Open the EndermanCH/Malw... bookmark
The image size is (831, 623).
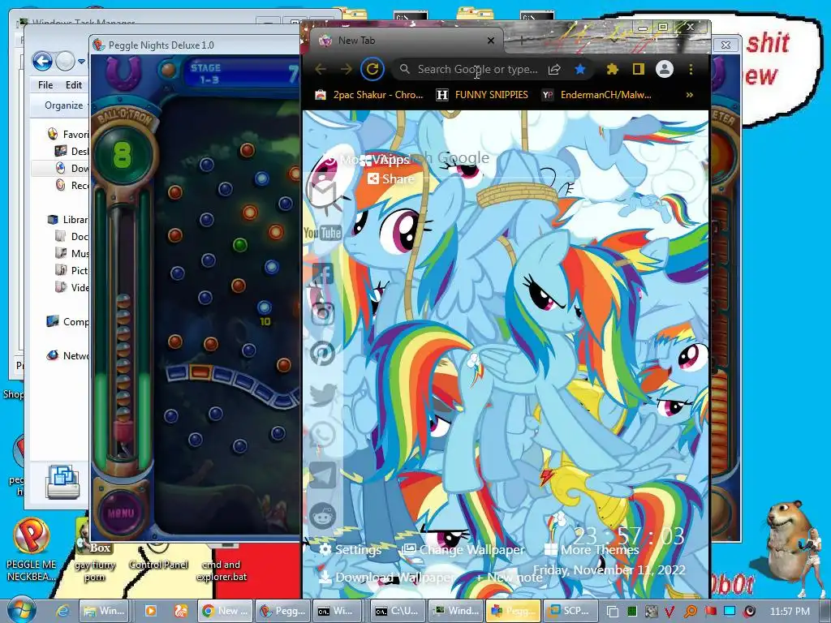pyautogui.click(x=597, y=95)
